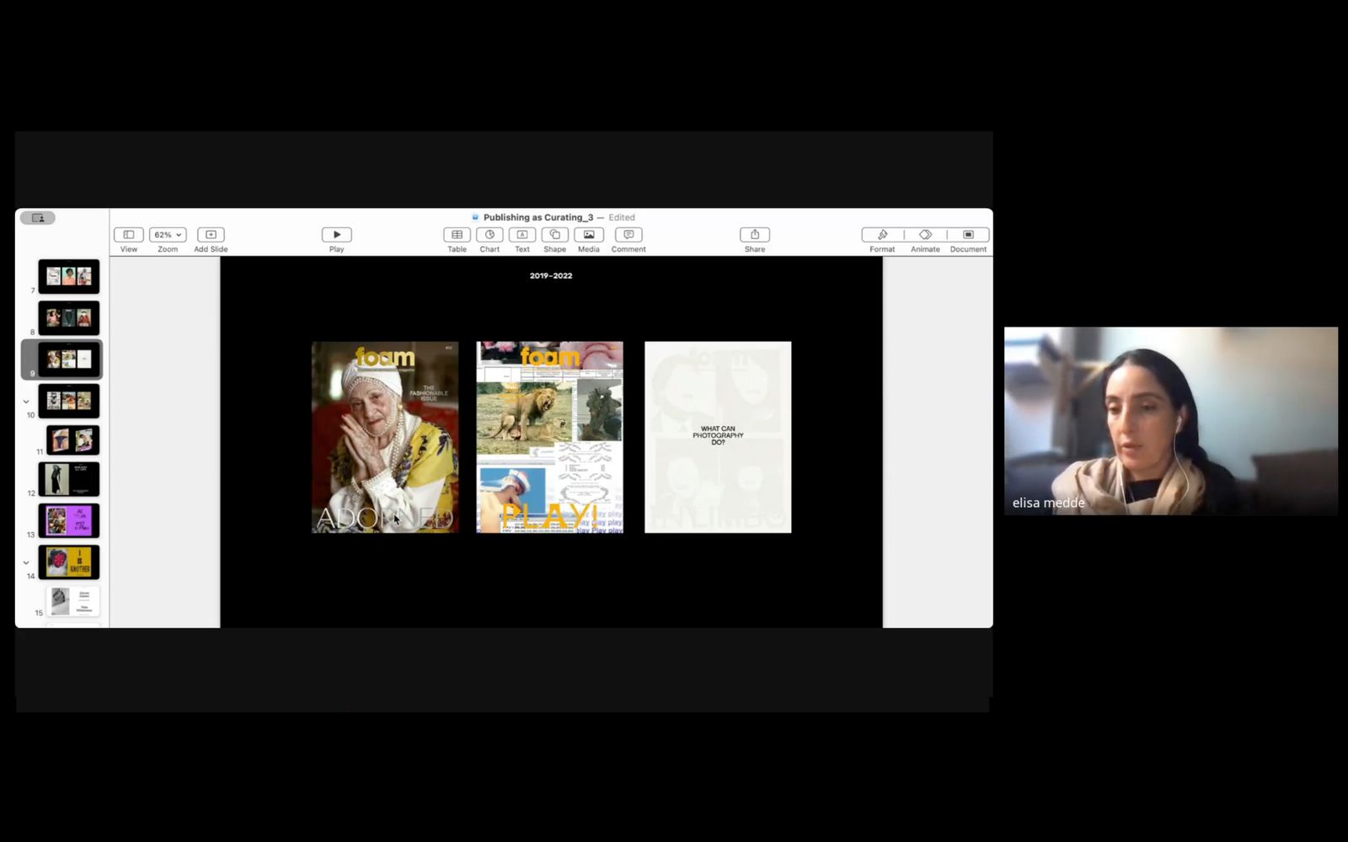
Task: Open the Share button
Action: 755,235
